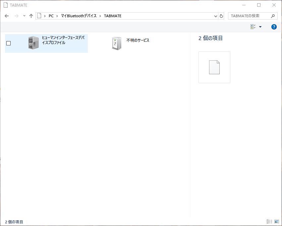Screen dimensions: 282x226
Task: Click the address bar document icon
Action: pyautogui.click(x=39, y=16)
